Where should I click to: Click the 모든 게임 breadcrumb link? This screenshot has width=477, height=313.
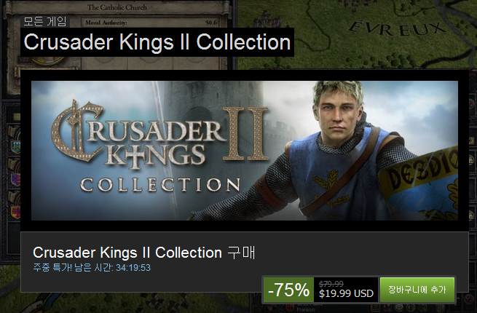tap(44, 21)
